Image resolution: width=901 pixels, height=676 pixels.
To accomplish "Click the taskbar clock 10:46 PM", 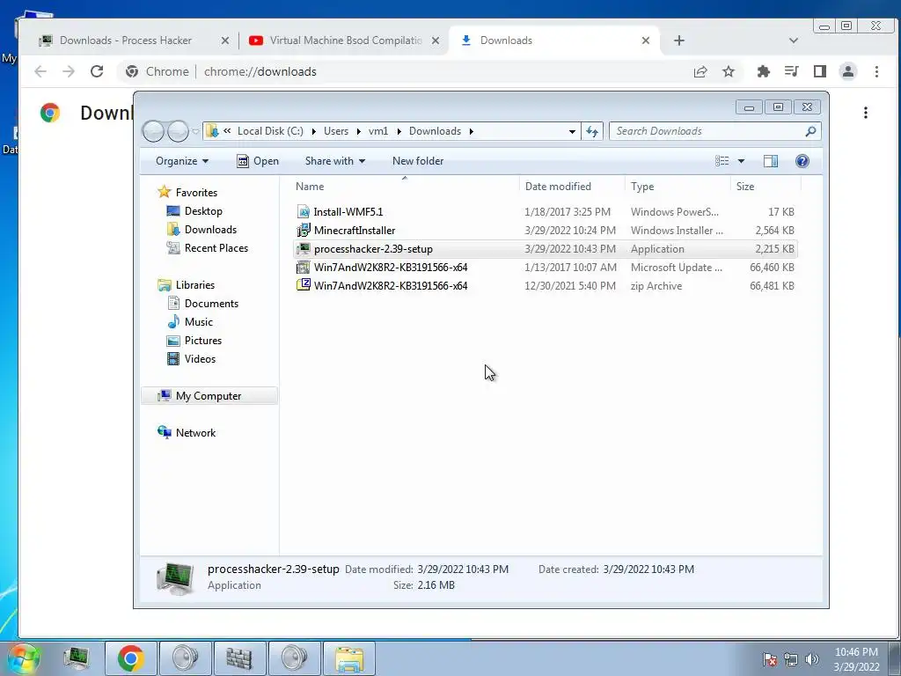I will (856, 652).
